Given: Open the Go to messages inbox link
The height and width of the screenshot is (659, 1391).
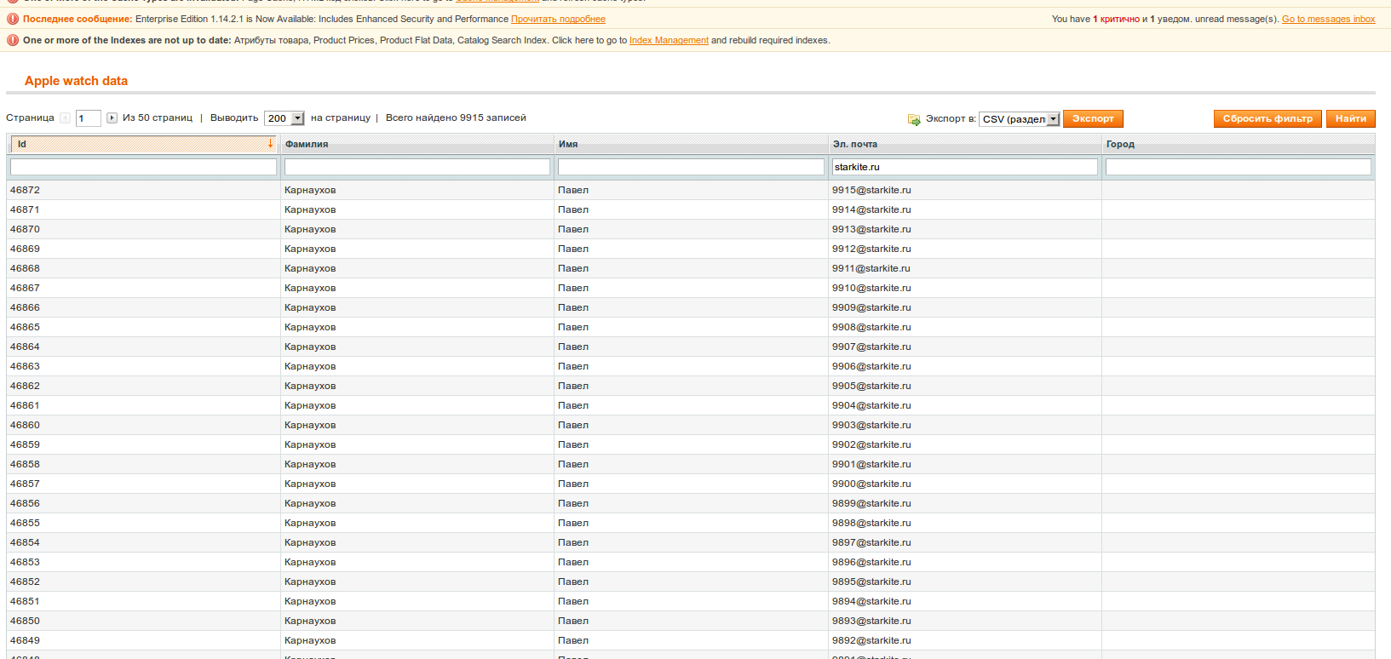Looking at the screenshot, I should [x=1329, y=19].
